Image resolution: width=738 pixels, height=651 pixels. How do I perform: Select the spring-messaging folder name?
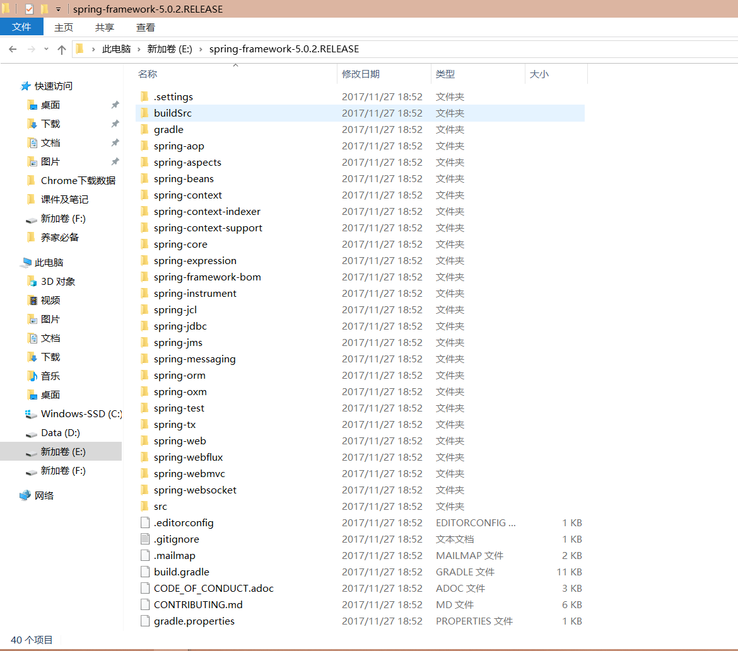(195, 359)
